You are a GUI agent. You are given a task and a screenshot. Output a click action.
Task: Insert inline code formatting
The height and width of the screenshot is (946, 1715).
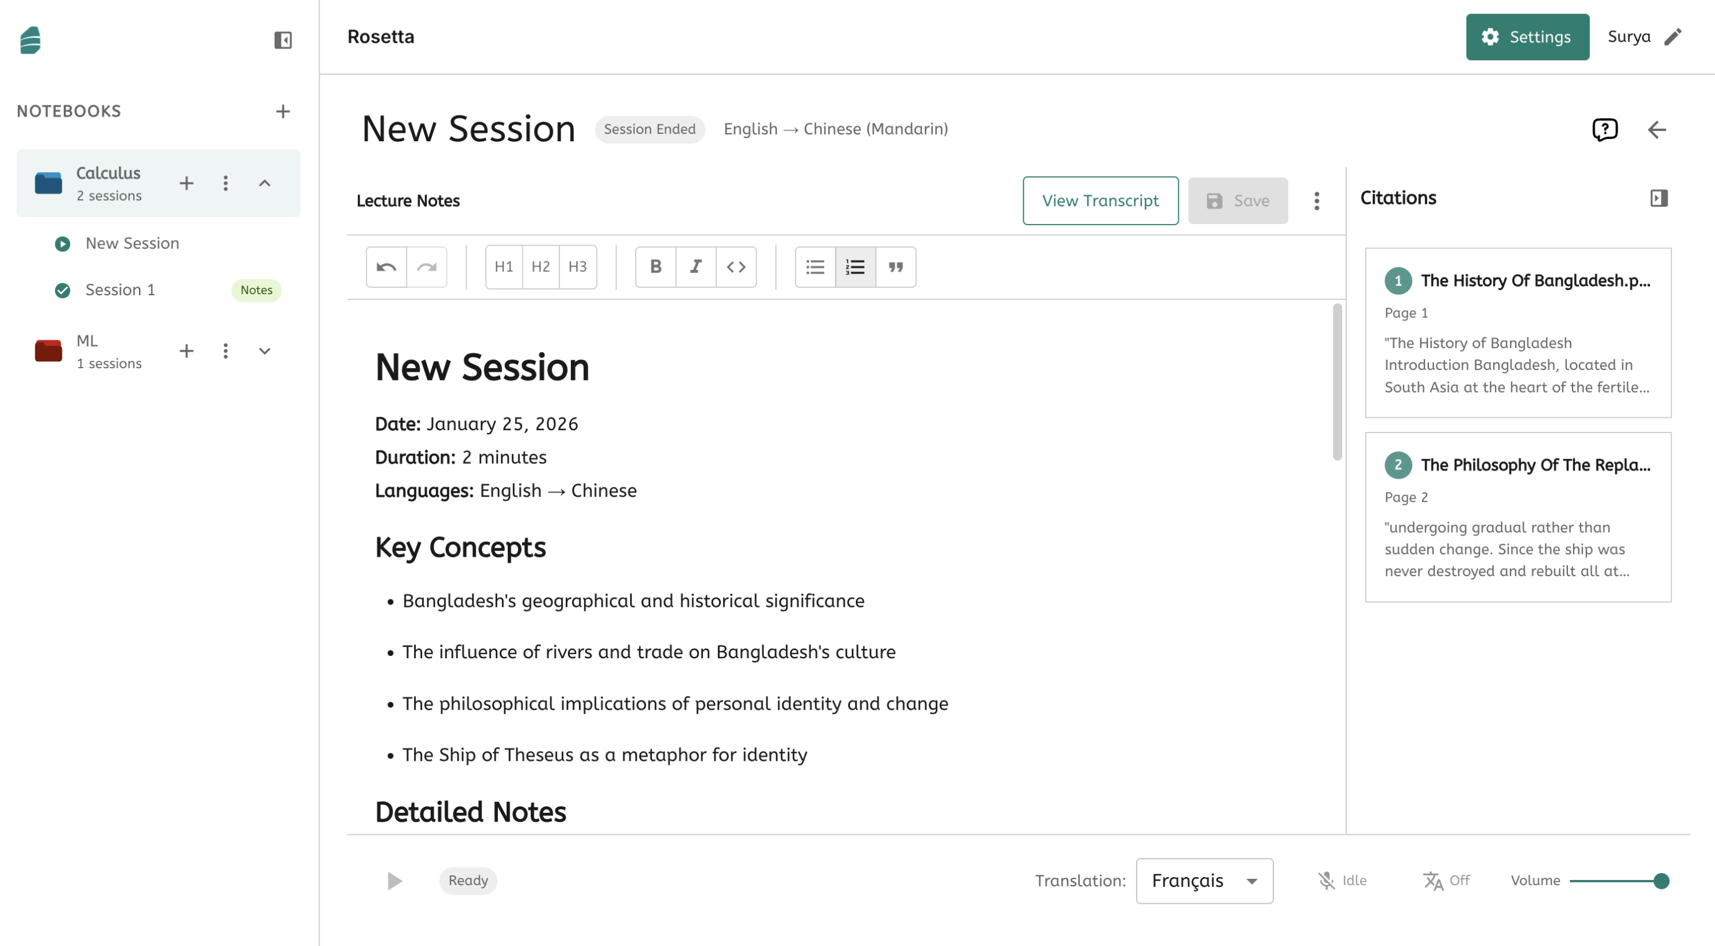tap(736, 267)
